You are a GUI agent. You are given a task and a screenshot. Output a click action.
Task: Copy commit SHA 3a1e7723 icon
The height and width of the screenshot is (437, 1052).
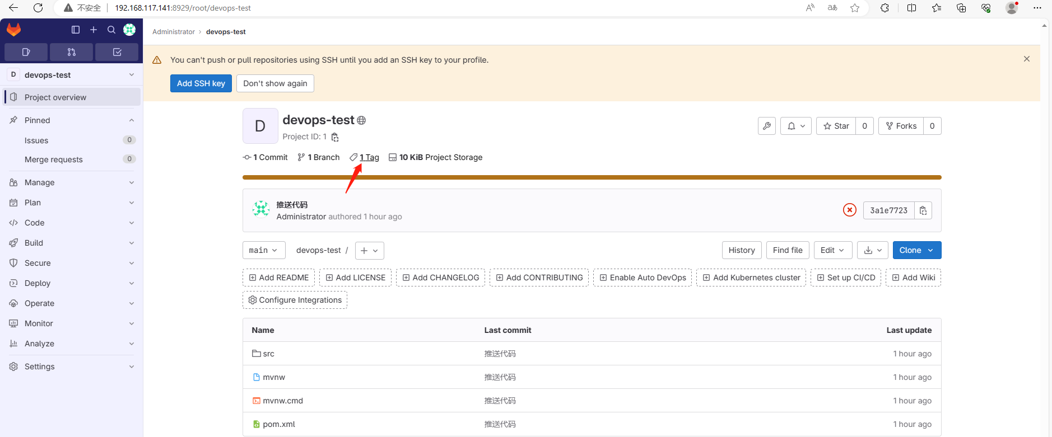(x=923, y=210)
